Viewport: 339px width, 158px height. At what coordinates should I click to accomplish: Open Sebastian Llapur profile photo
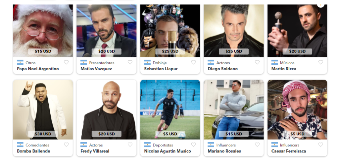click(x=170, y=31)
